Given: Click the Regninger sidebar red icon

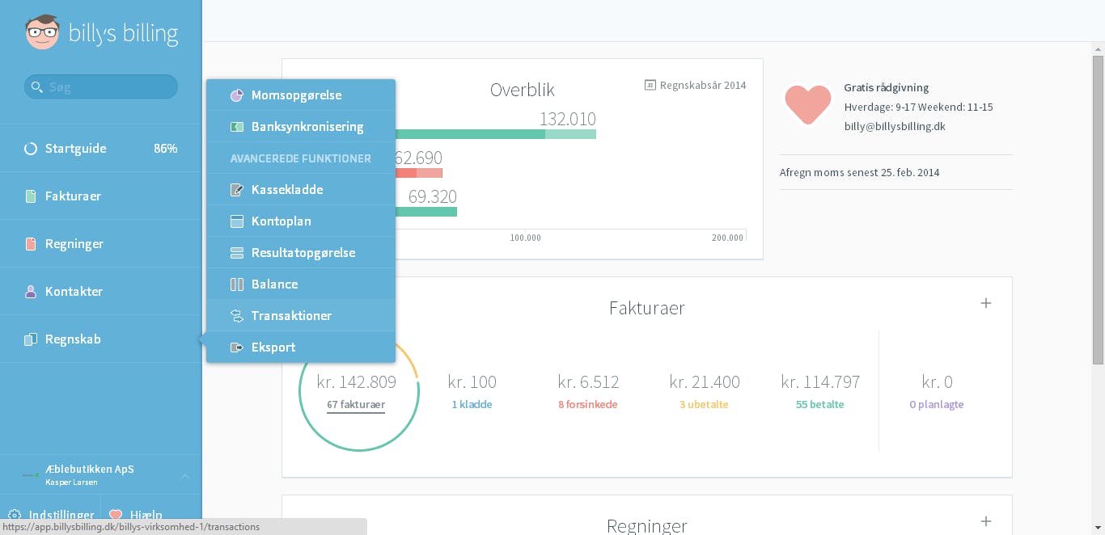Looking at the screenshot, I should [31, 244].
